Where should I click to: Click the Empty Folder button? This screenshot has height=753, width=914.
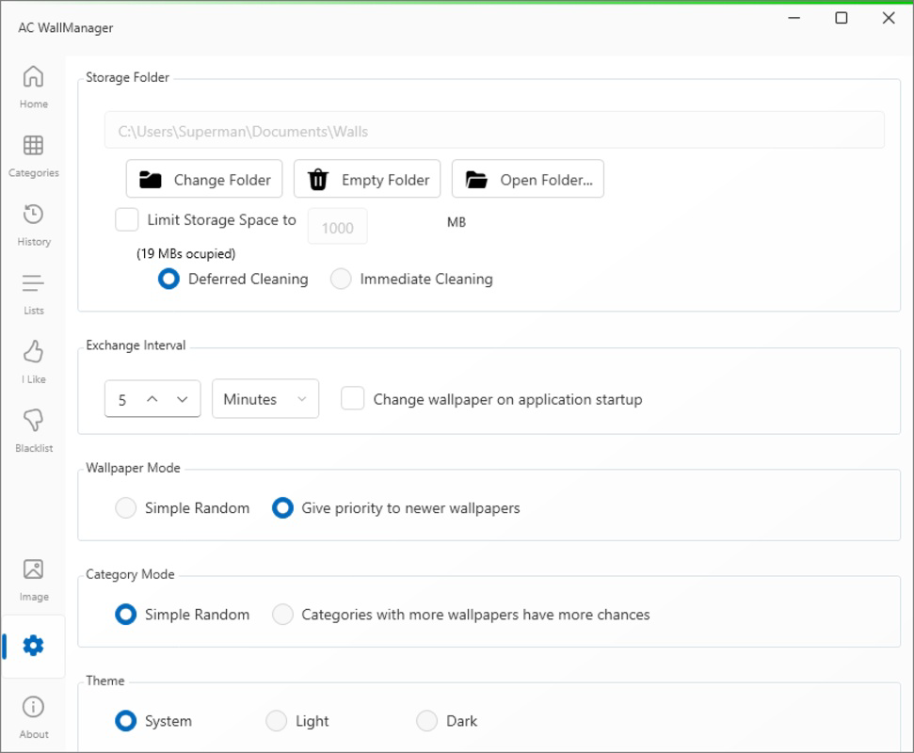pos(367,179)
